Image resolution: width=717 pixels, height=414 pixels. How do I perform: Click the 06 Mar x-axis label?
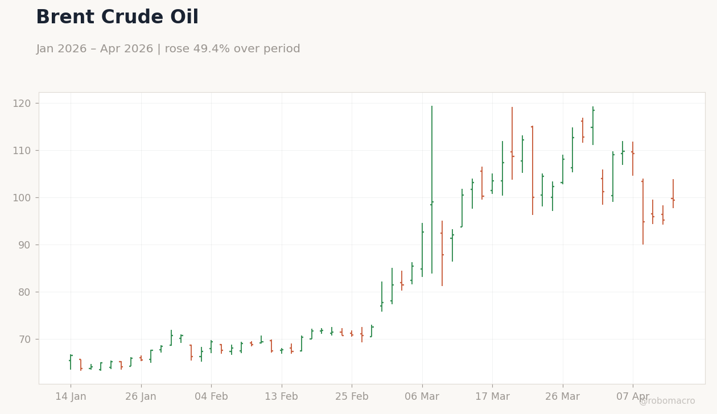click(x=422, y=397)
